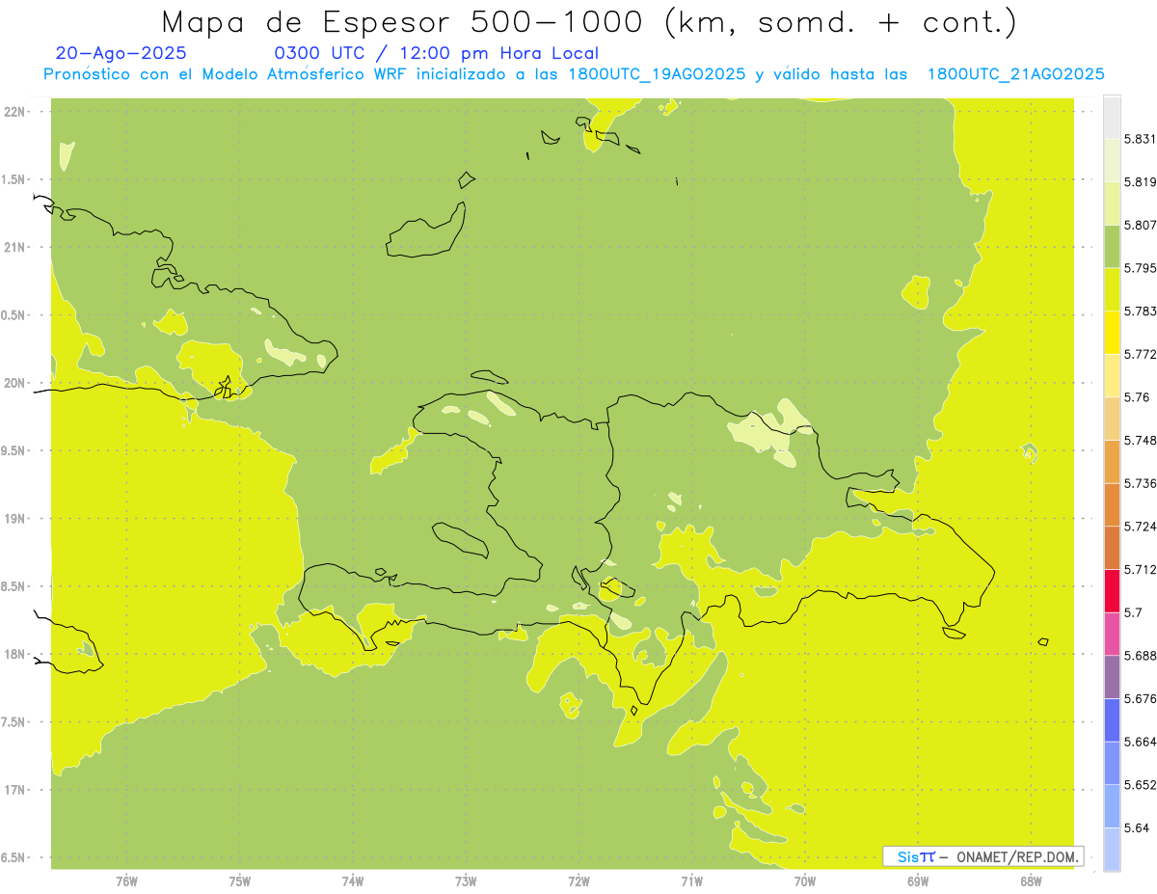The image size is (1157, 894).
Task: Click the green swatch between 5.807 and 5.795
Action: pyautogui.click(x=1112, y=246)
